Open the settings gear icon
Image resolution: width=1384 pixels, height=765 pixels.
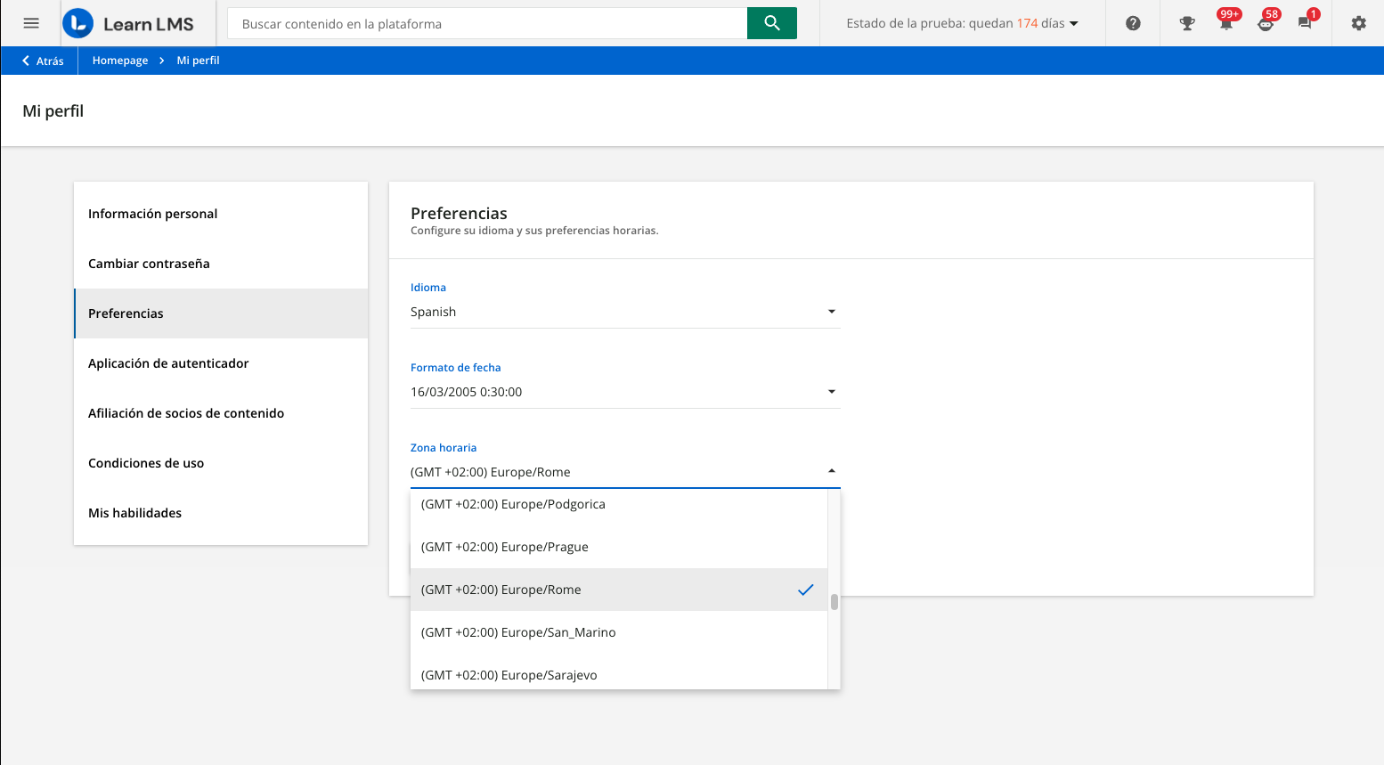1358,23
